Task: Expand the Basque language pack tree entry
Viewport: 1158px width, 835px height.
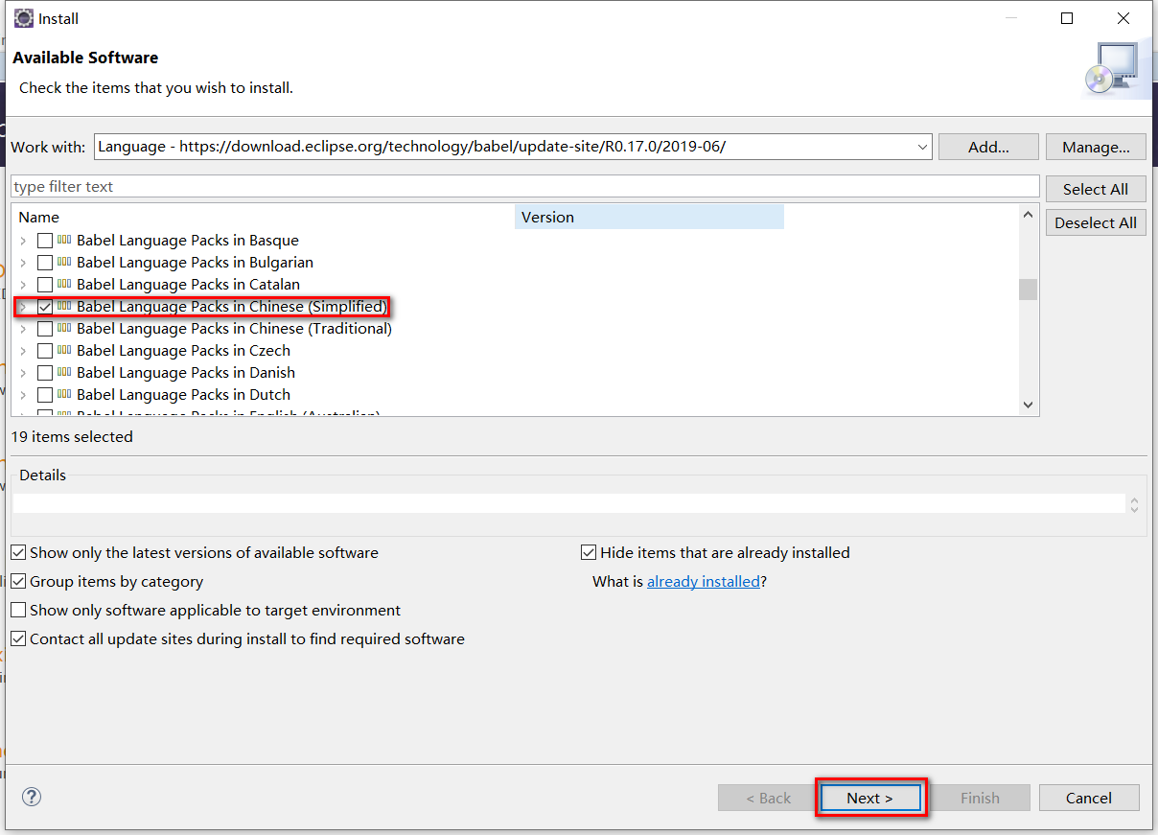Action: coord(23,240)
